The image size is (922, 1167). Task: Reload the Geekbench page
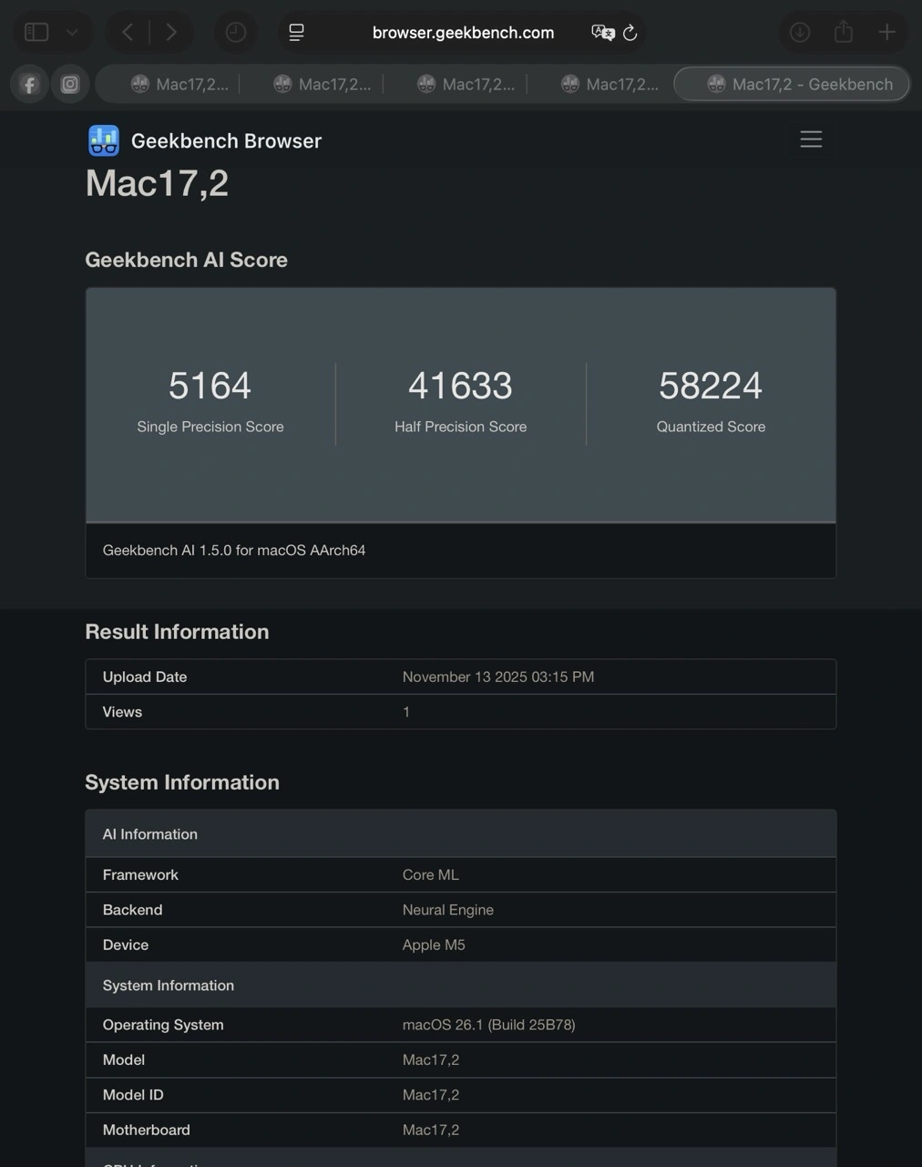click(630, 33)
